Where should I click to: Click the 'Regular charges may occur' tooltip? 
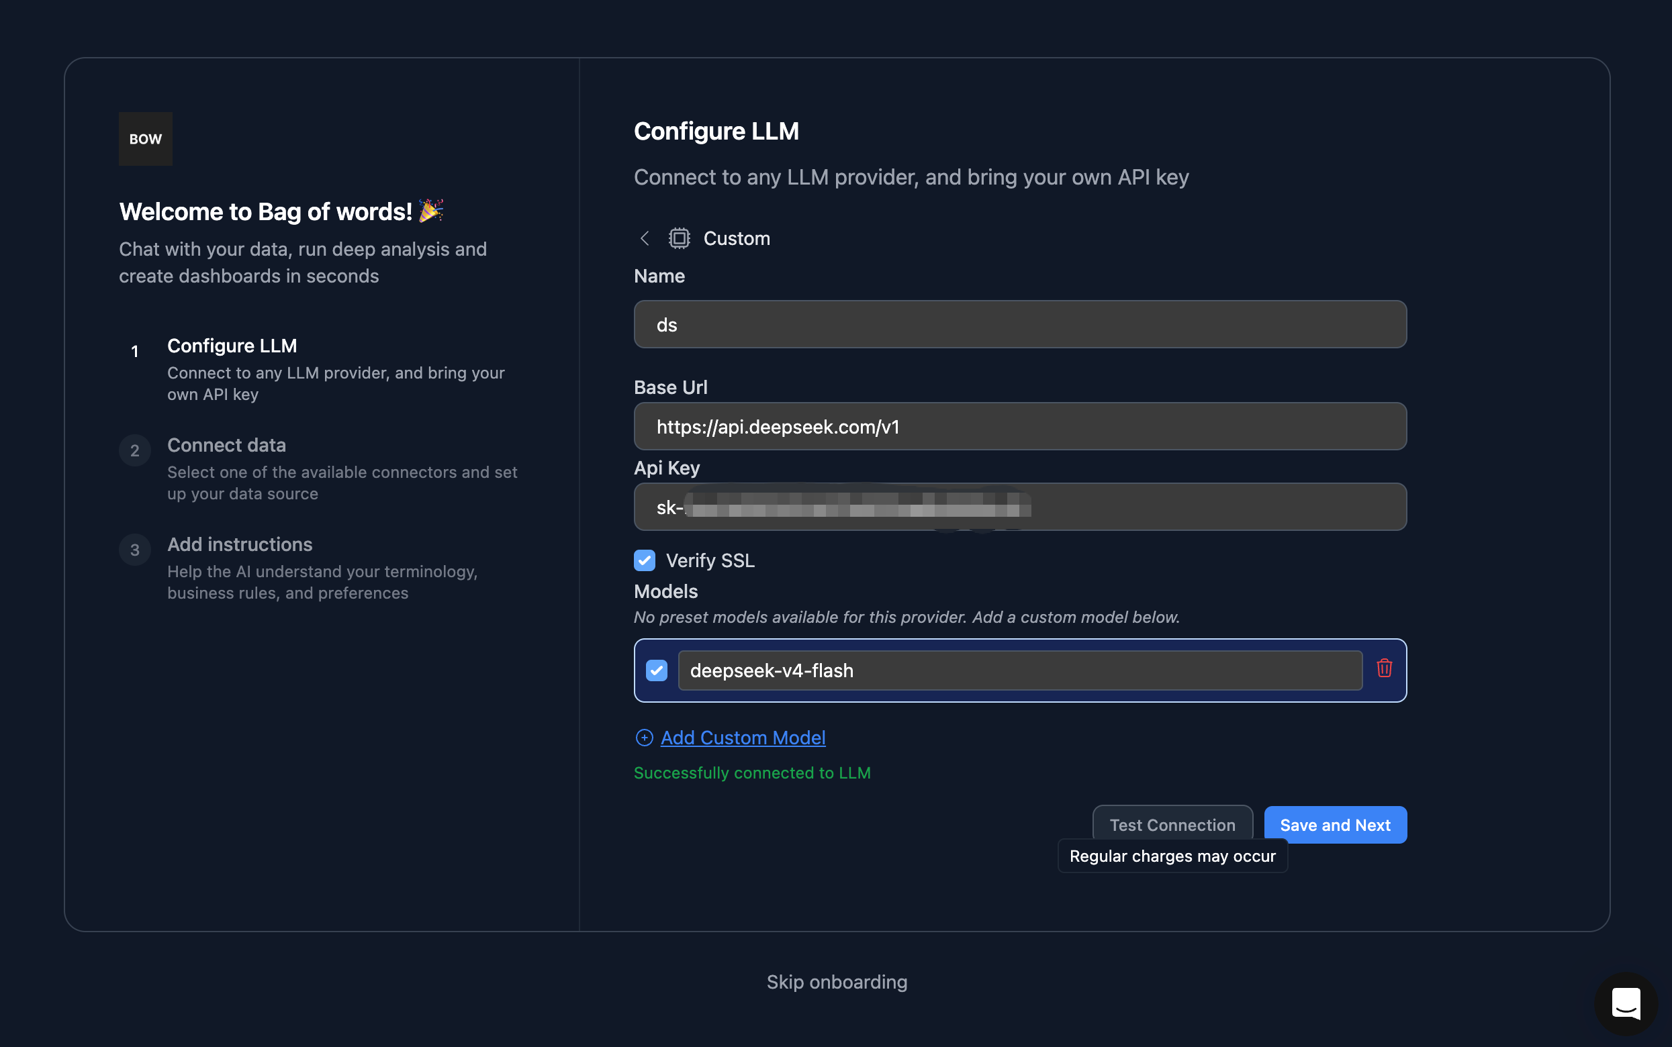click(1172, 856)
